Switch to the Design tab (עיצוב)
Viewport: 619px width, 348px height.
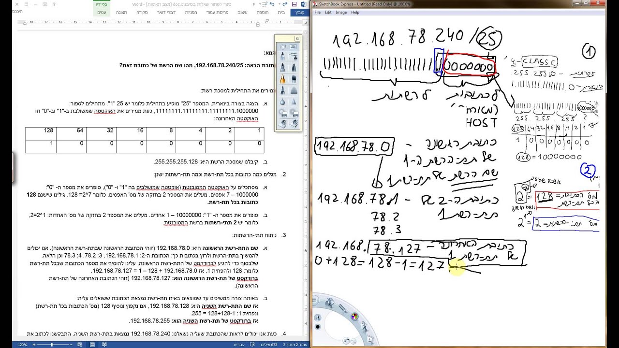coord(242,12)
